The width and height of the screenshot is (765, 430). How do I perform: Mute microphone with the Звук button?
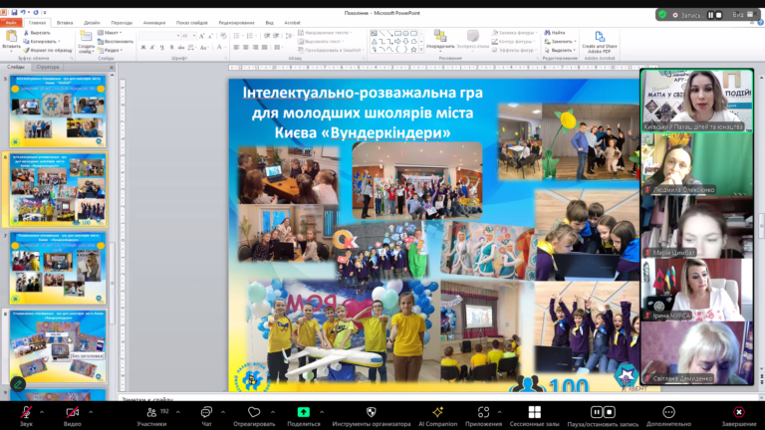click(26, 412)
